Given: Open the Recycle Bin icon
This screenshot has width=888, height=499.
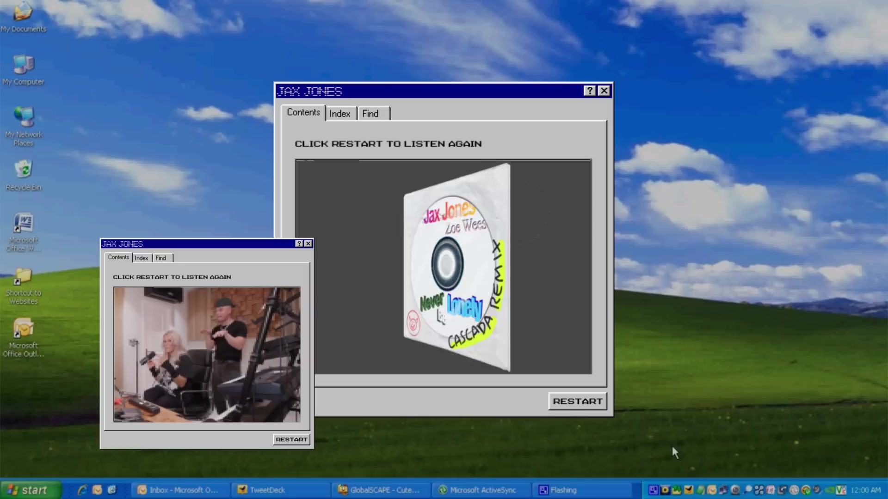Looking at the screenshot, I should point(24,176).
